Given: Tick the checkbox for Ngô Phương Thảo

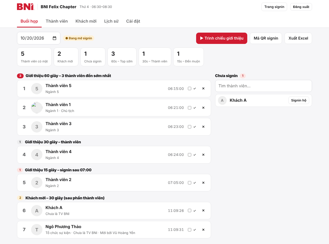Looking at the screenshot, I should [189, 230].
